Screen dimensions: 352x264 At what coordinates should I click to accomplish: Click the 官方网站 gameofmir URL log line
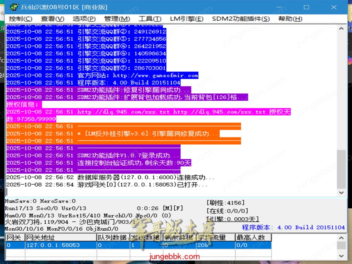tap(102, 75)
